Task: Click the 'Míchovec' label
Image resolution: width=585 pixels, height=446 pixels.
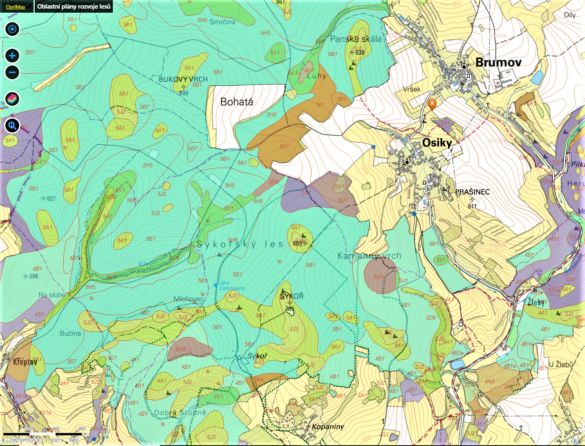Action: (188, 299)
